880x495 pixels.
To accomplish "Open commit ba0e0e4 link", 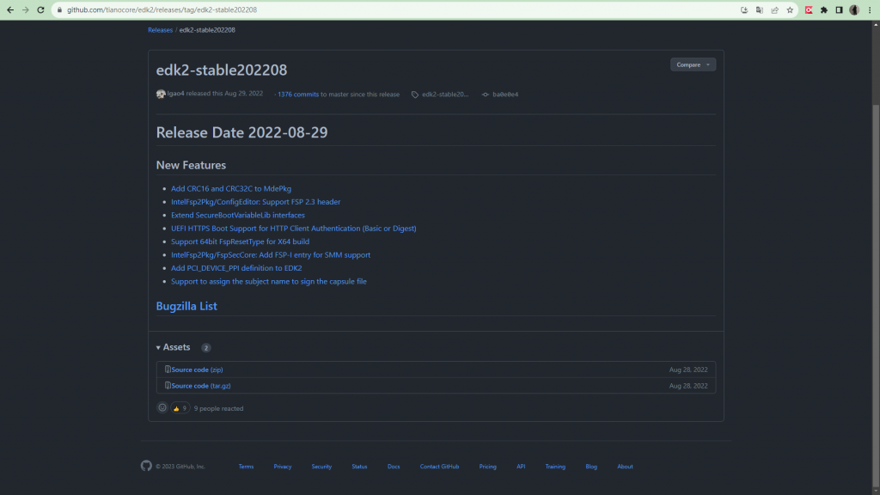I will point(505,95).
